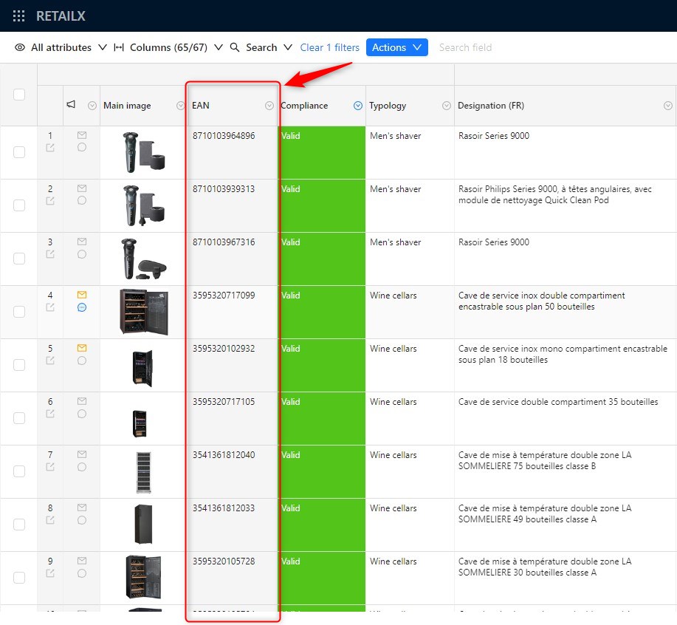Viewport: 677px width, 625px height.
Task: Toggle the select-all checkbox in header
Action: coord(19,95)
